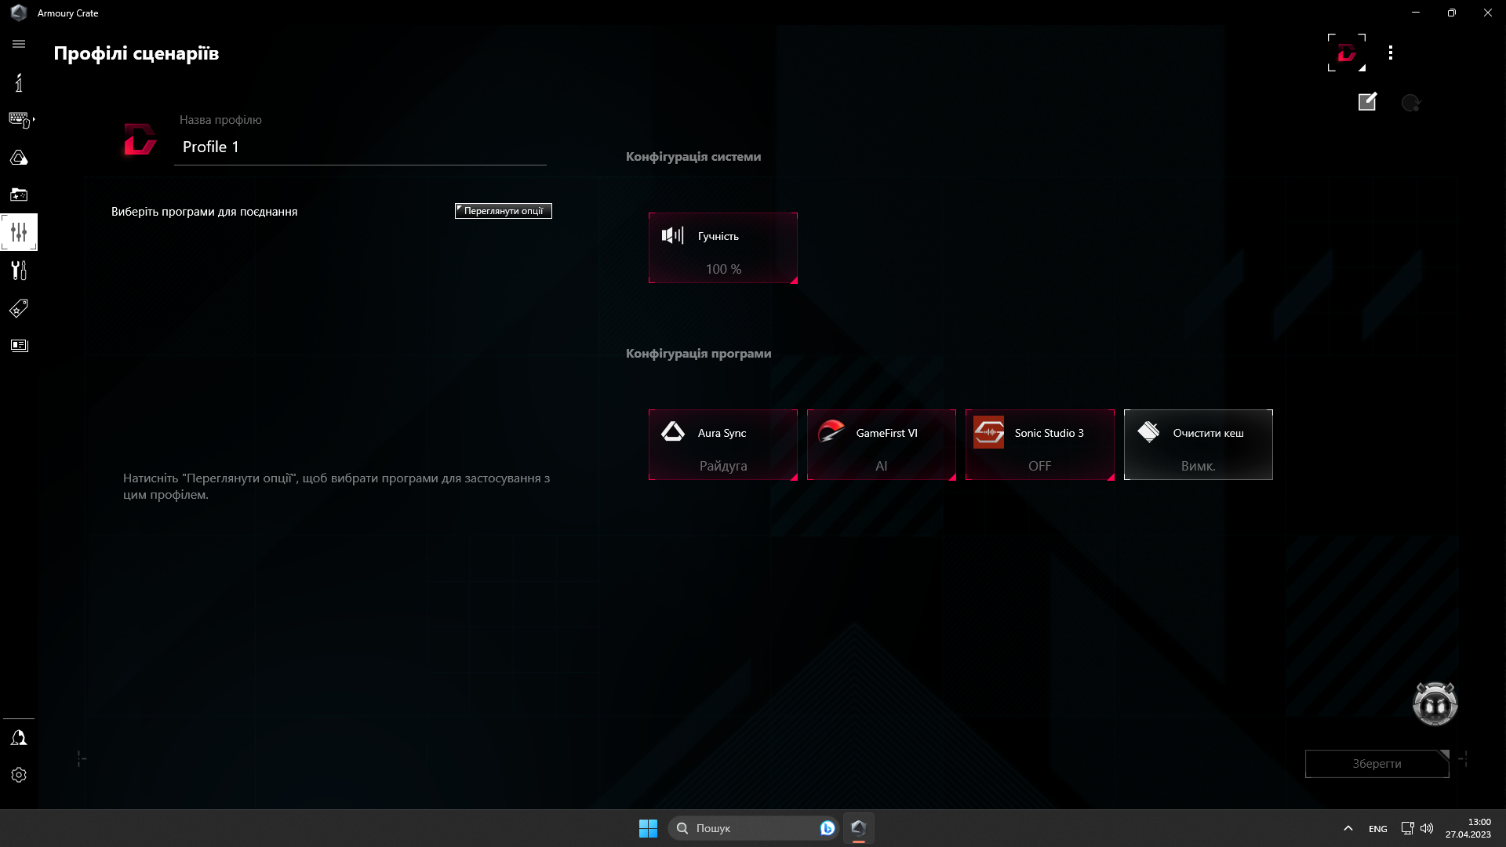This screenshot has width=1506, height=847.
Task: Open the profile selector at top right
Action: [1347, 53]
